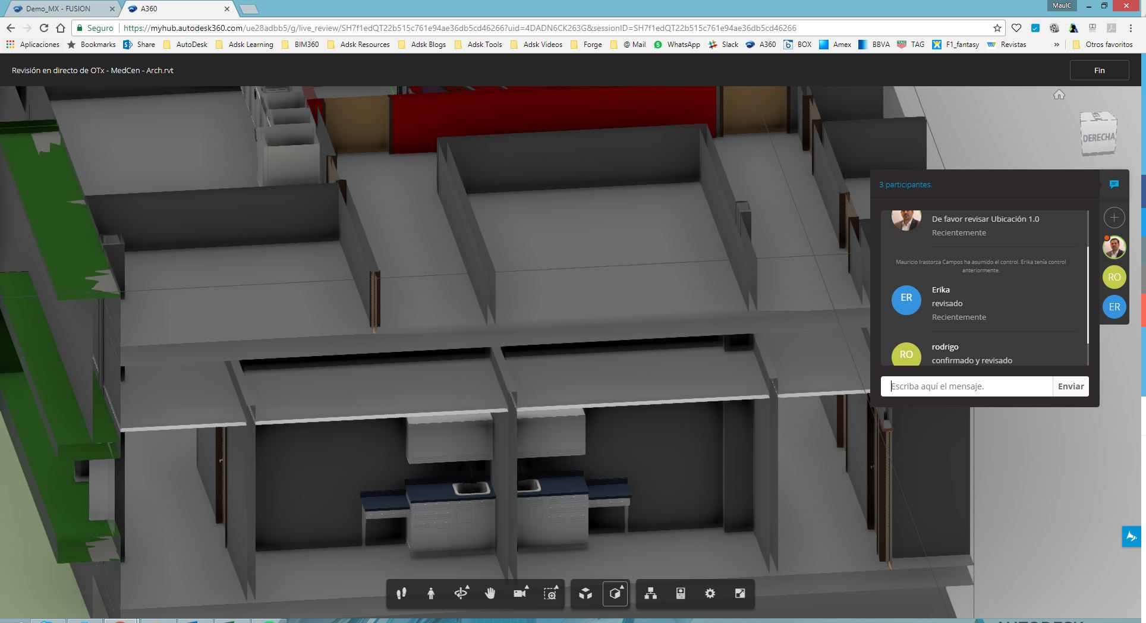Expand the Zoom tool options arrow
Viewport: 1146px width, 623px height.
tap(556, 586)
